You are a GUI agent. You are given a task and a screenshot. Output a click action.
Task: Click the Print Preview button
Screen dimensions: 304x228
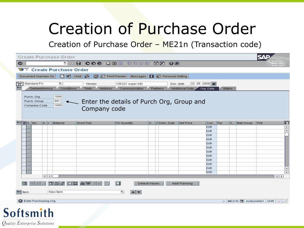[114, 76]
